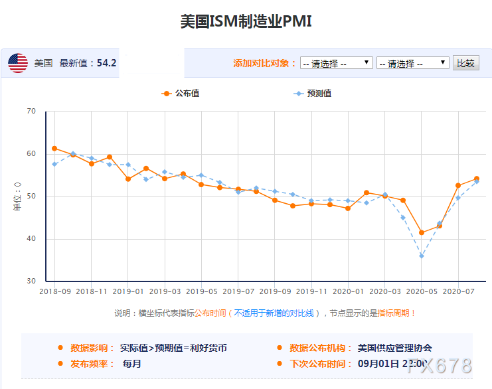Click the 2019-07 x-axis label
The height and width of the screenshot is (389, 492).
pyautogui.click(x=238, y=291)
